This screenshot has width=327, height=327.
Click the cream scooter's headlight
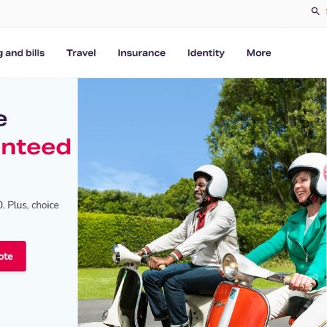116,254
